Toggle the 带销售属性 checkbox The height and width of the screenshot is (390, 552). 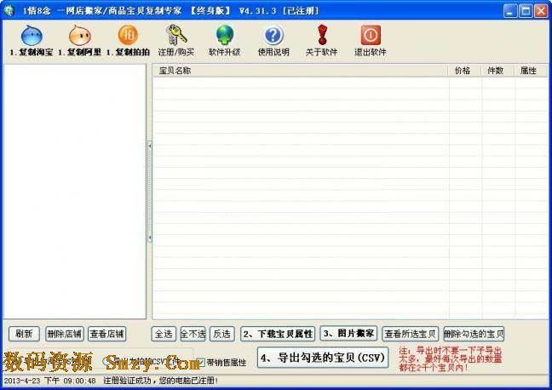point(201,362)
